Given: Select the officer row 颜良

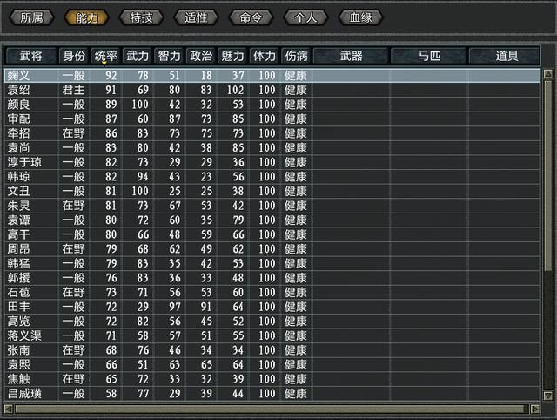Looking at the screenshot, I should coord(272,105).
